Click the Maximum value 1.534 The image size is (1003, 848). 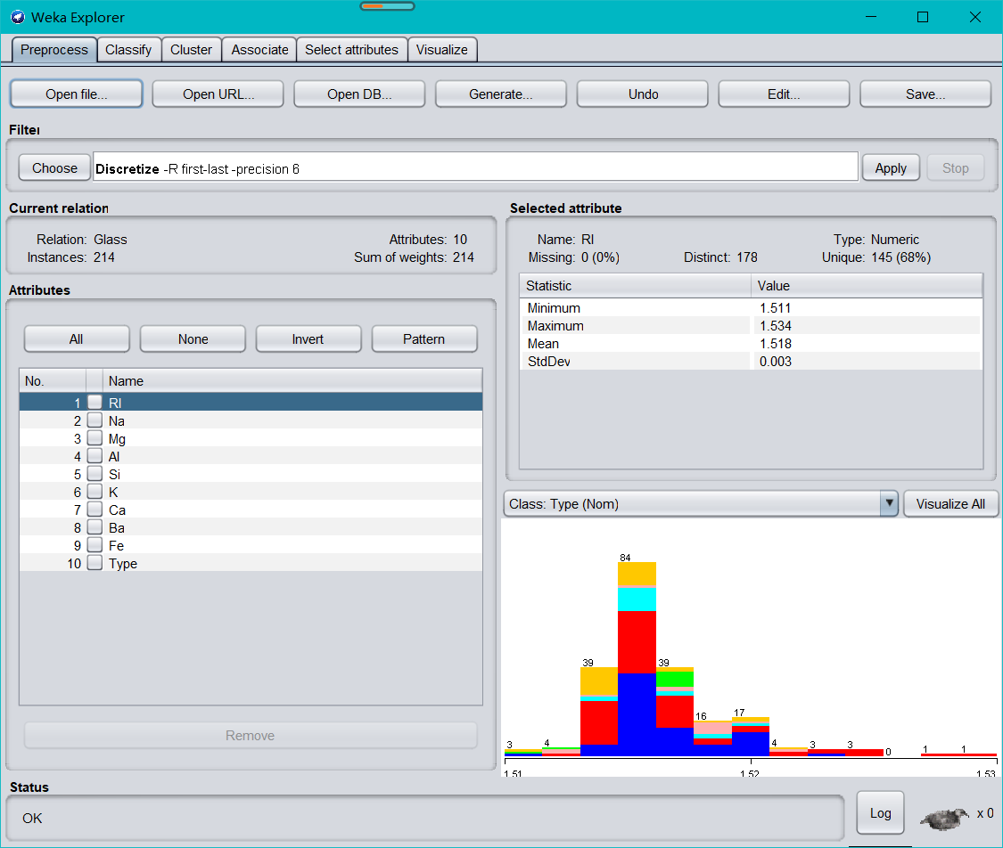tap(776, 326)
